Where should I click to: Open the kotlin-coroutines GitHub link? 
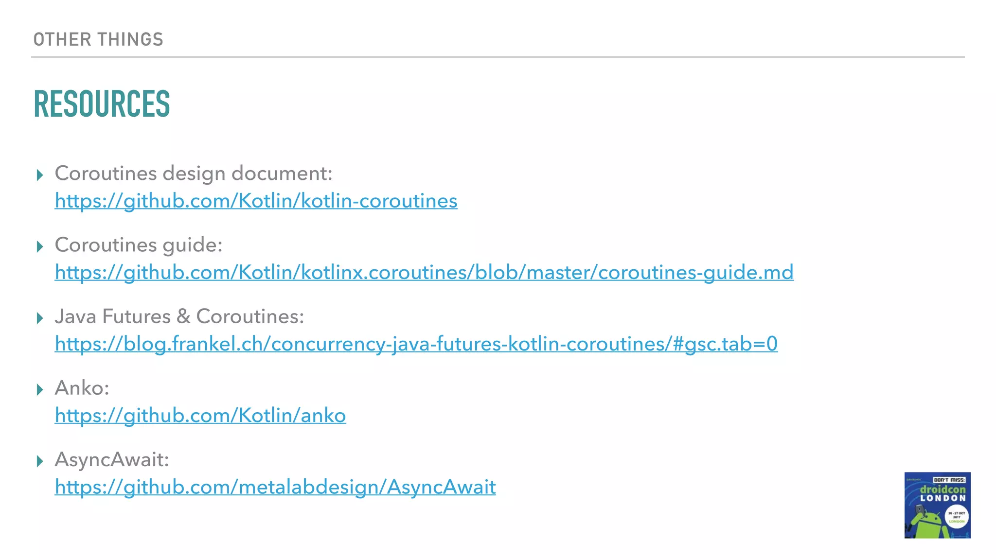click(256, 201)
